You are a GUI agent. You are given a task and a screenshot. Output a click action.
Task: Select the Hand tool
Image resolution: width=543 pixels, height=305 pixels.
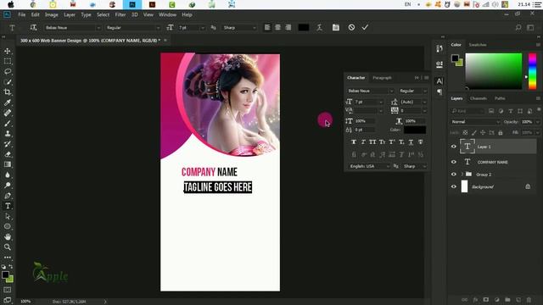(x=8, y=237)
